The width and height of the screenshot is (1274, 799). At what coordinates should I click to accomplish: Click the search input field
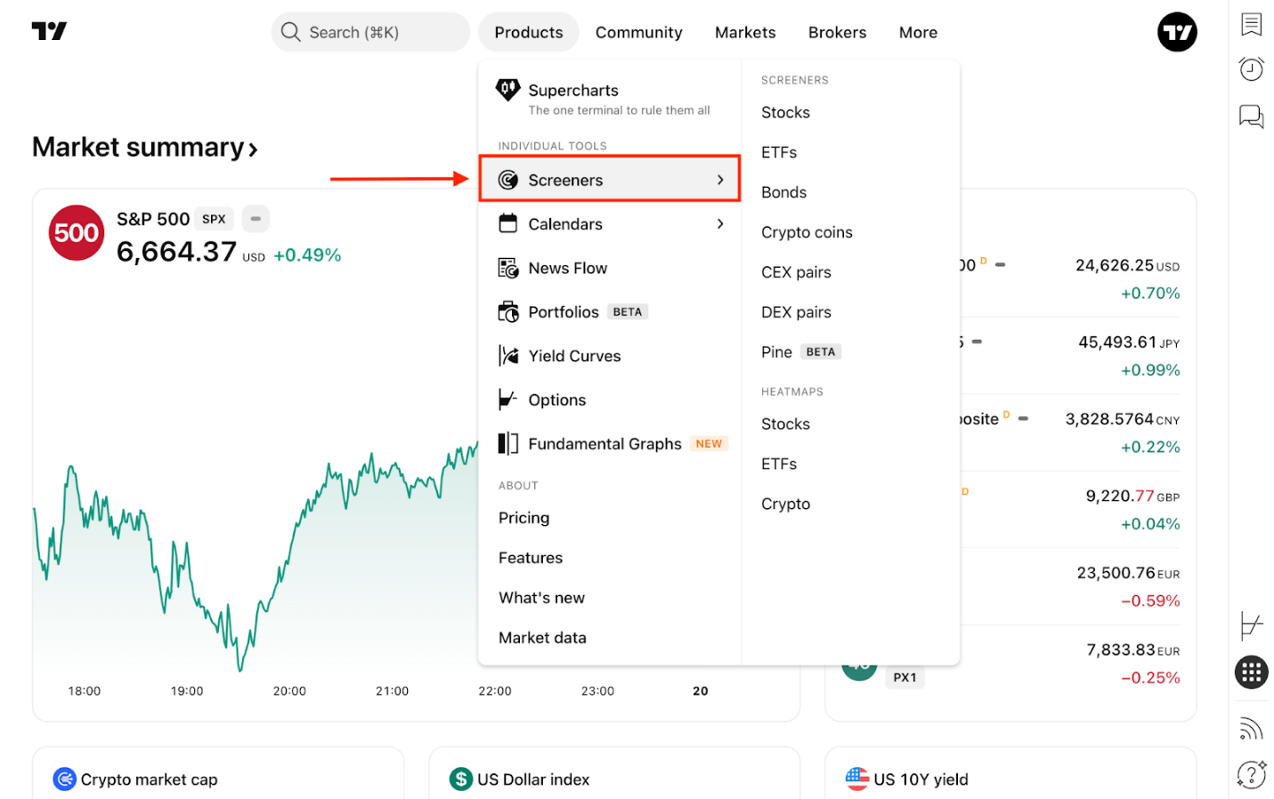click(370, 32)
